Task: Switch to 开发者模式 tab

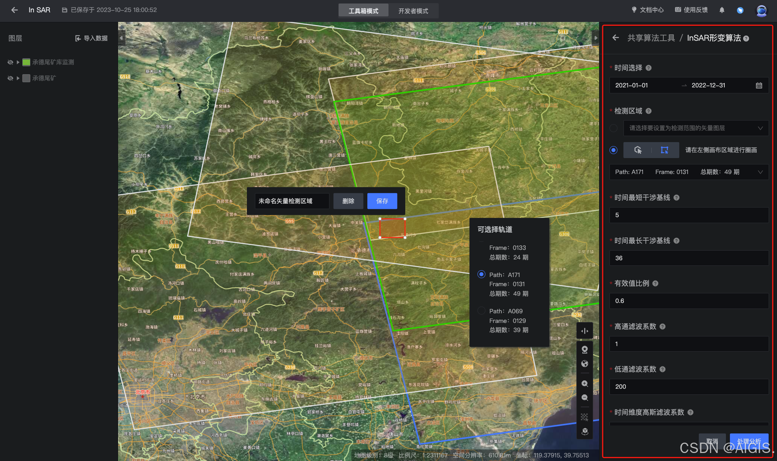Action: click(x=413, y=11)
